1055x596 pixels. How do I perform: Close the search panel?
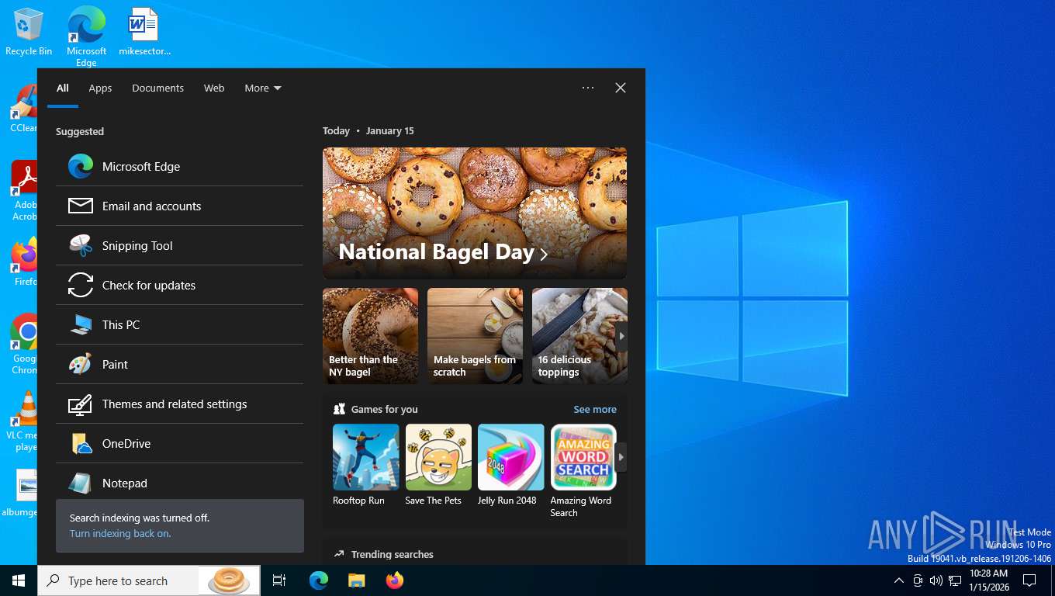[621, 88]
